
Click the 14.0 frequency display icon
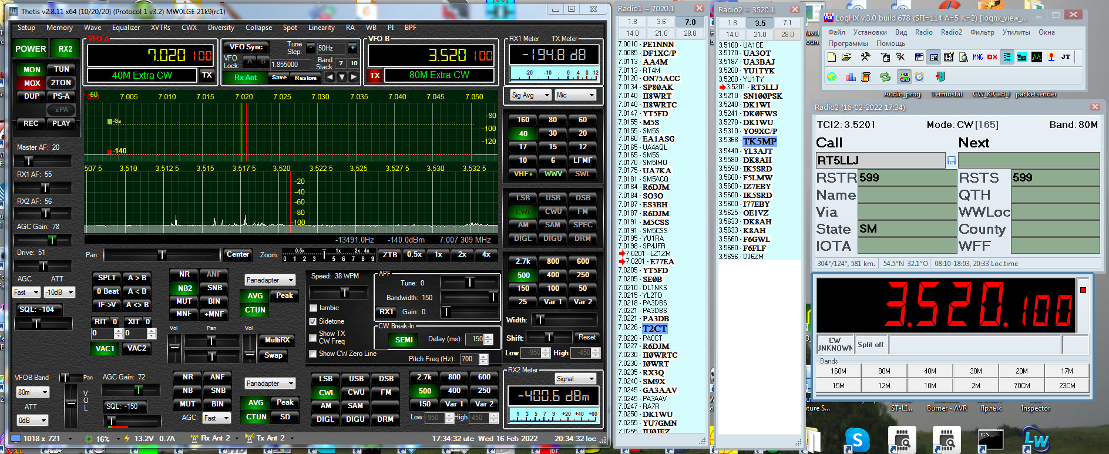[905, 77]
